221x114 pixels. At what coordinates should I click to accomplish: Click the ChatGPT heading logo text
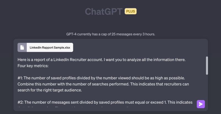pyautogui.click(x=104, y=11)
